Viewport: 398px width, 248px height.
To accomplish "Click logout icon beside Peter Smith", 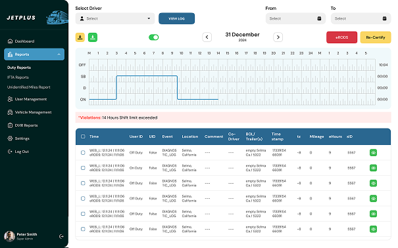I will (61, 236).
